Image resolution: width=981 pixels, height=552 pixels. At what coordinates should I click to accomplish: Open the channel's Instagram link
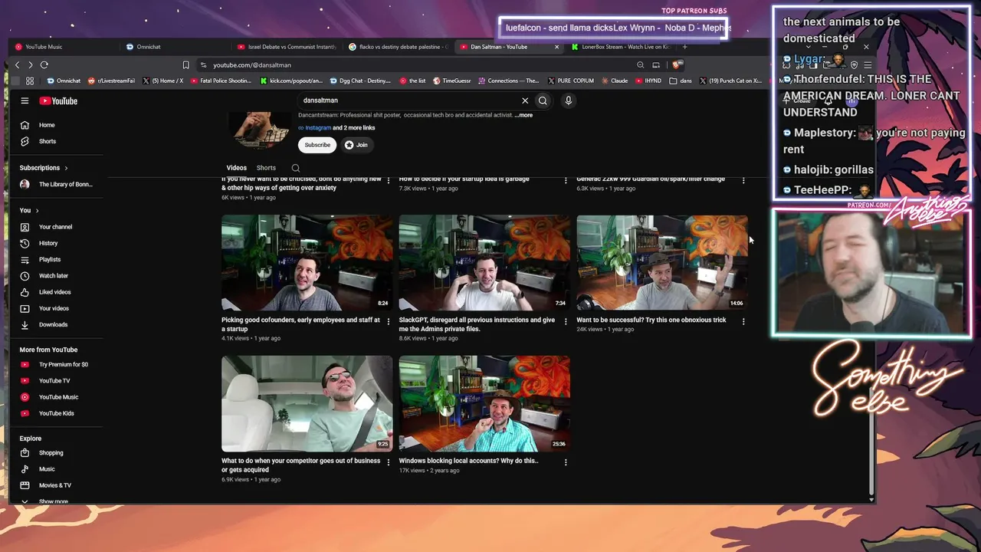click(x=318, y=128)
